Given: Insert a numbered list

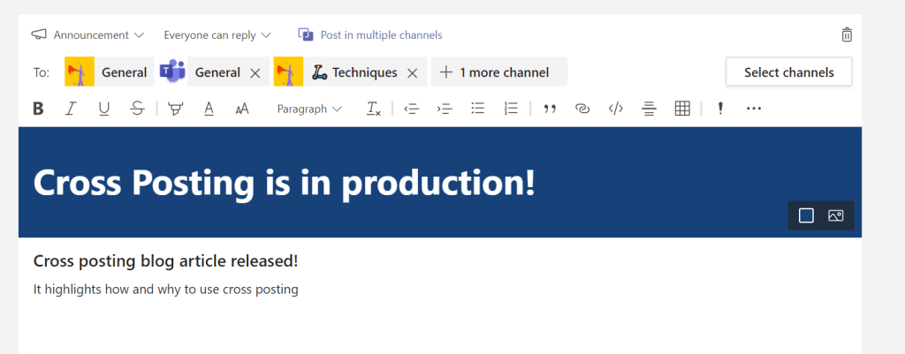Looking at the screenshot, I should pos(511,109).
